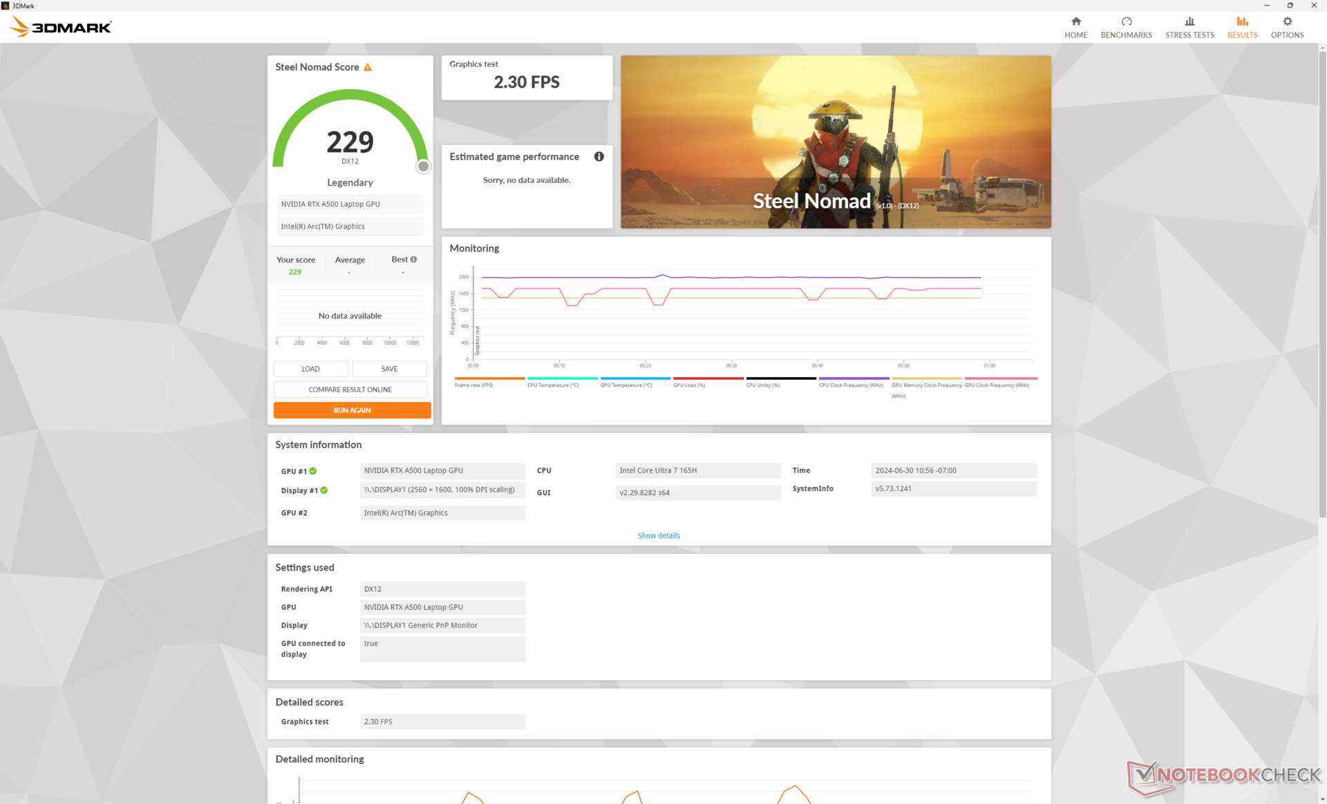
Task: Switch to the Results tab
Action: (x=1241, y=27)
